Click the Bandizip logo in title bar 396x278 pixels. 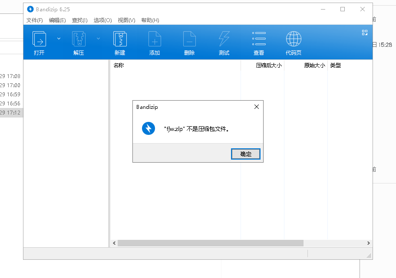tap(30, 10)
